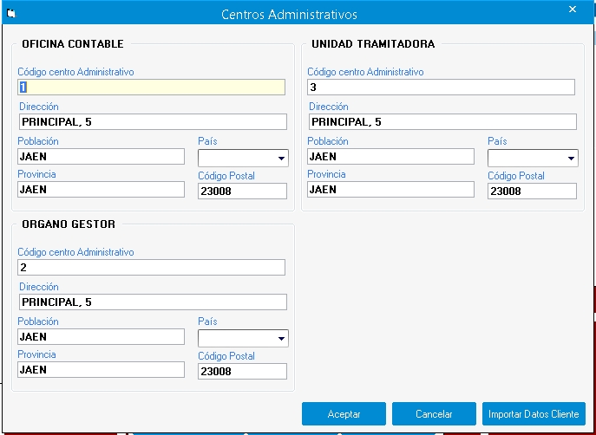Select Dirección field in Unidad Tramitadora
596x435 pixels.
point(442,122)
